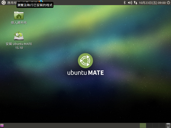Open the network connections indicator
This screenshot has width=171, height=128.
point(135,2)
